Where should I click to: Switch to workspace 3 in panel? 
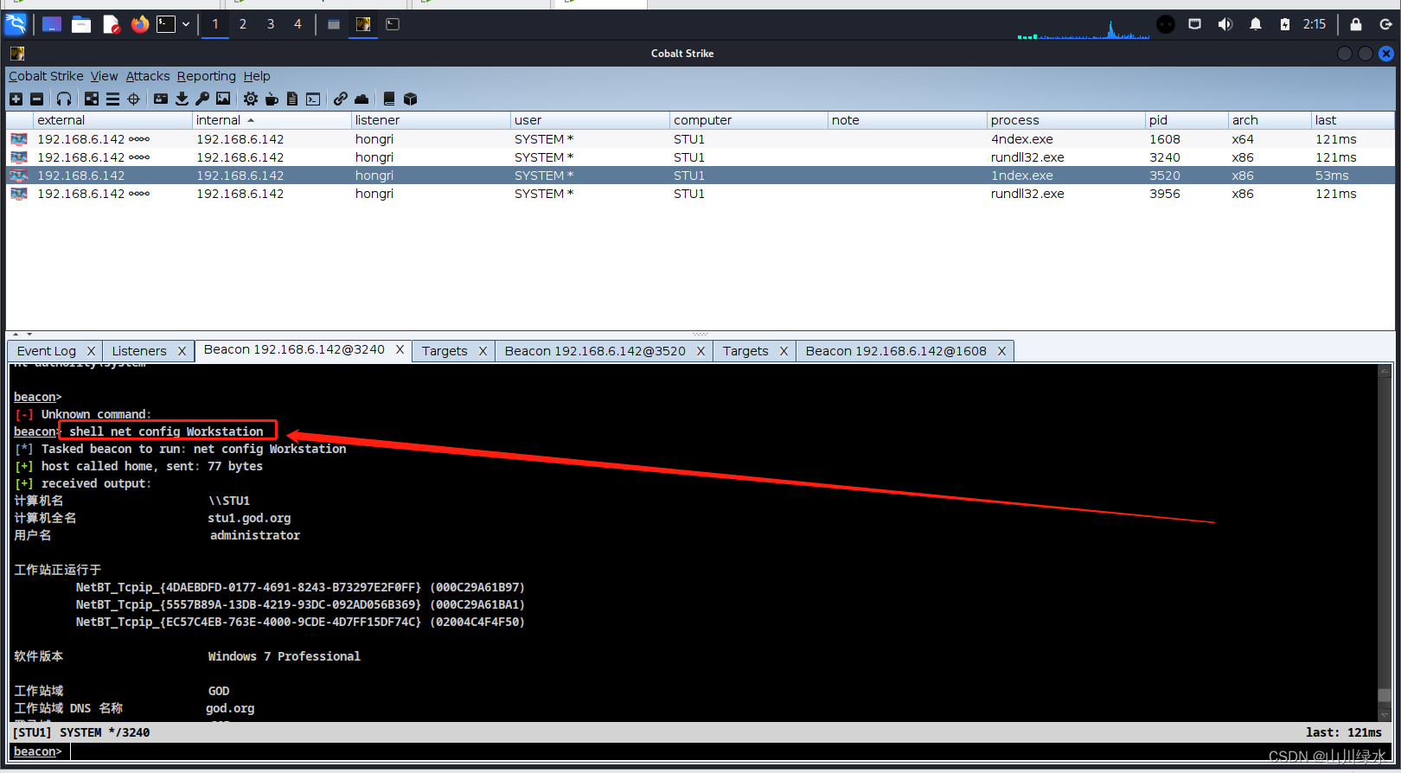coord(271,24)
